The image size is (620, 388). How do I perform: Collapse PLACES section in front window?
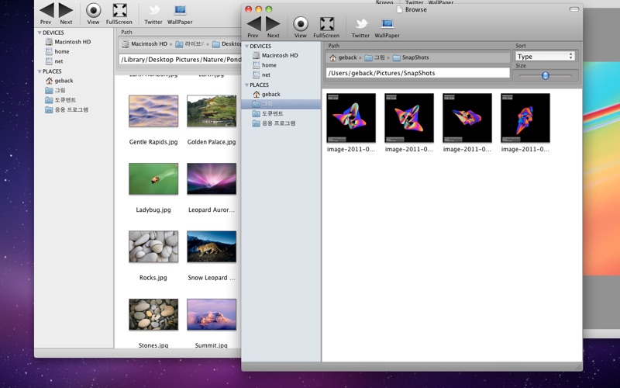tap(246, 85)
